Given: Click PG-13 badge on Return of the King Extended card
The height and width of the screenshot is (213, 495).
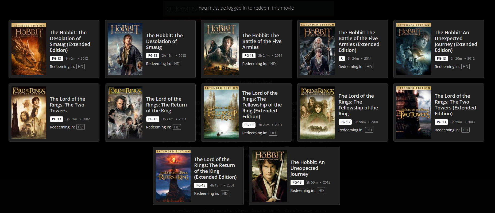Looking at the screenshot, I should click(x=201, y=185).
